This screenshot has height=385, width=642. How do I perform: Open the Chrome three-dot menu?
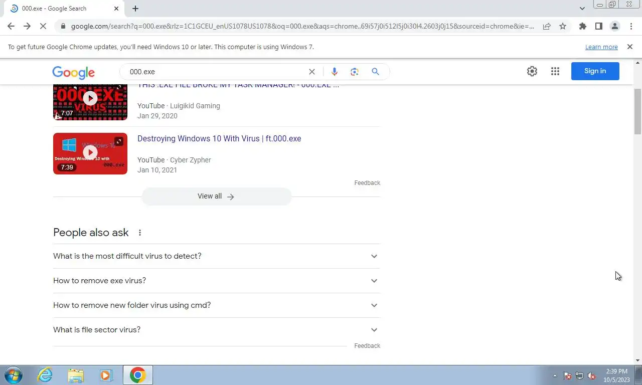631,26
